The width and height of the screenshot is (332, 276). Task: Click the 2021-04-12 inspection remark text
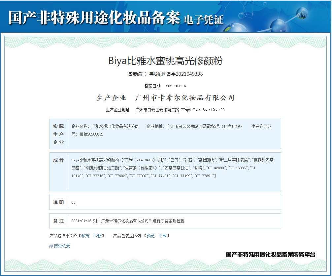click(128, 221)
